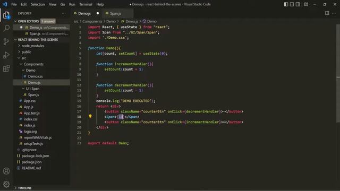This screenshot has height=191, width=340.
Task: Open the Extensions view
Action: coord(6,68)
